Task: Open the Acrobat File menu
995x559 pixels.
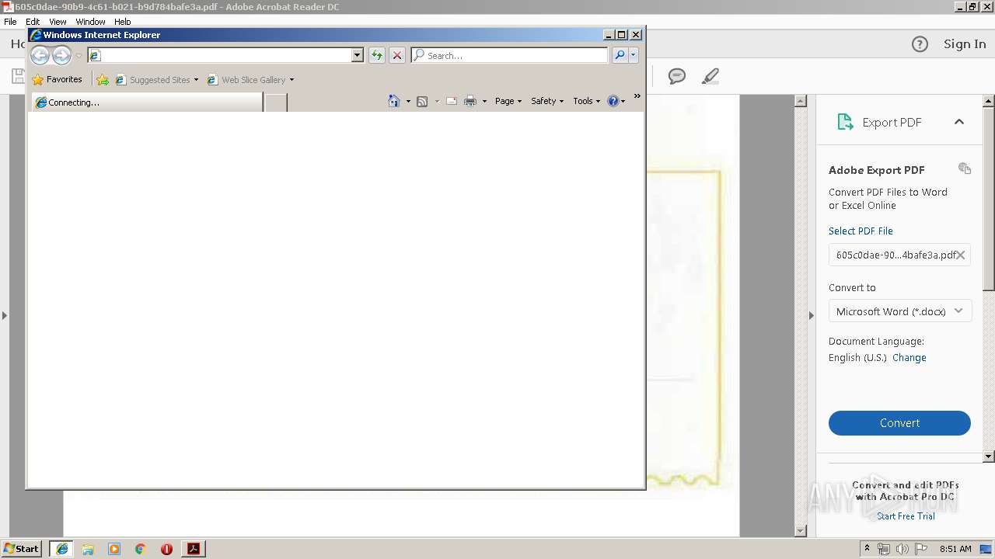Action: pos(10,22)
